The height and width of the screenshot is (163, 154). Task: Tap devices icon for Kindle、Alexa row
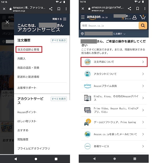[x=87, y=98]
